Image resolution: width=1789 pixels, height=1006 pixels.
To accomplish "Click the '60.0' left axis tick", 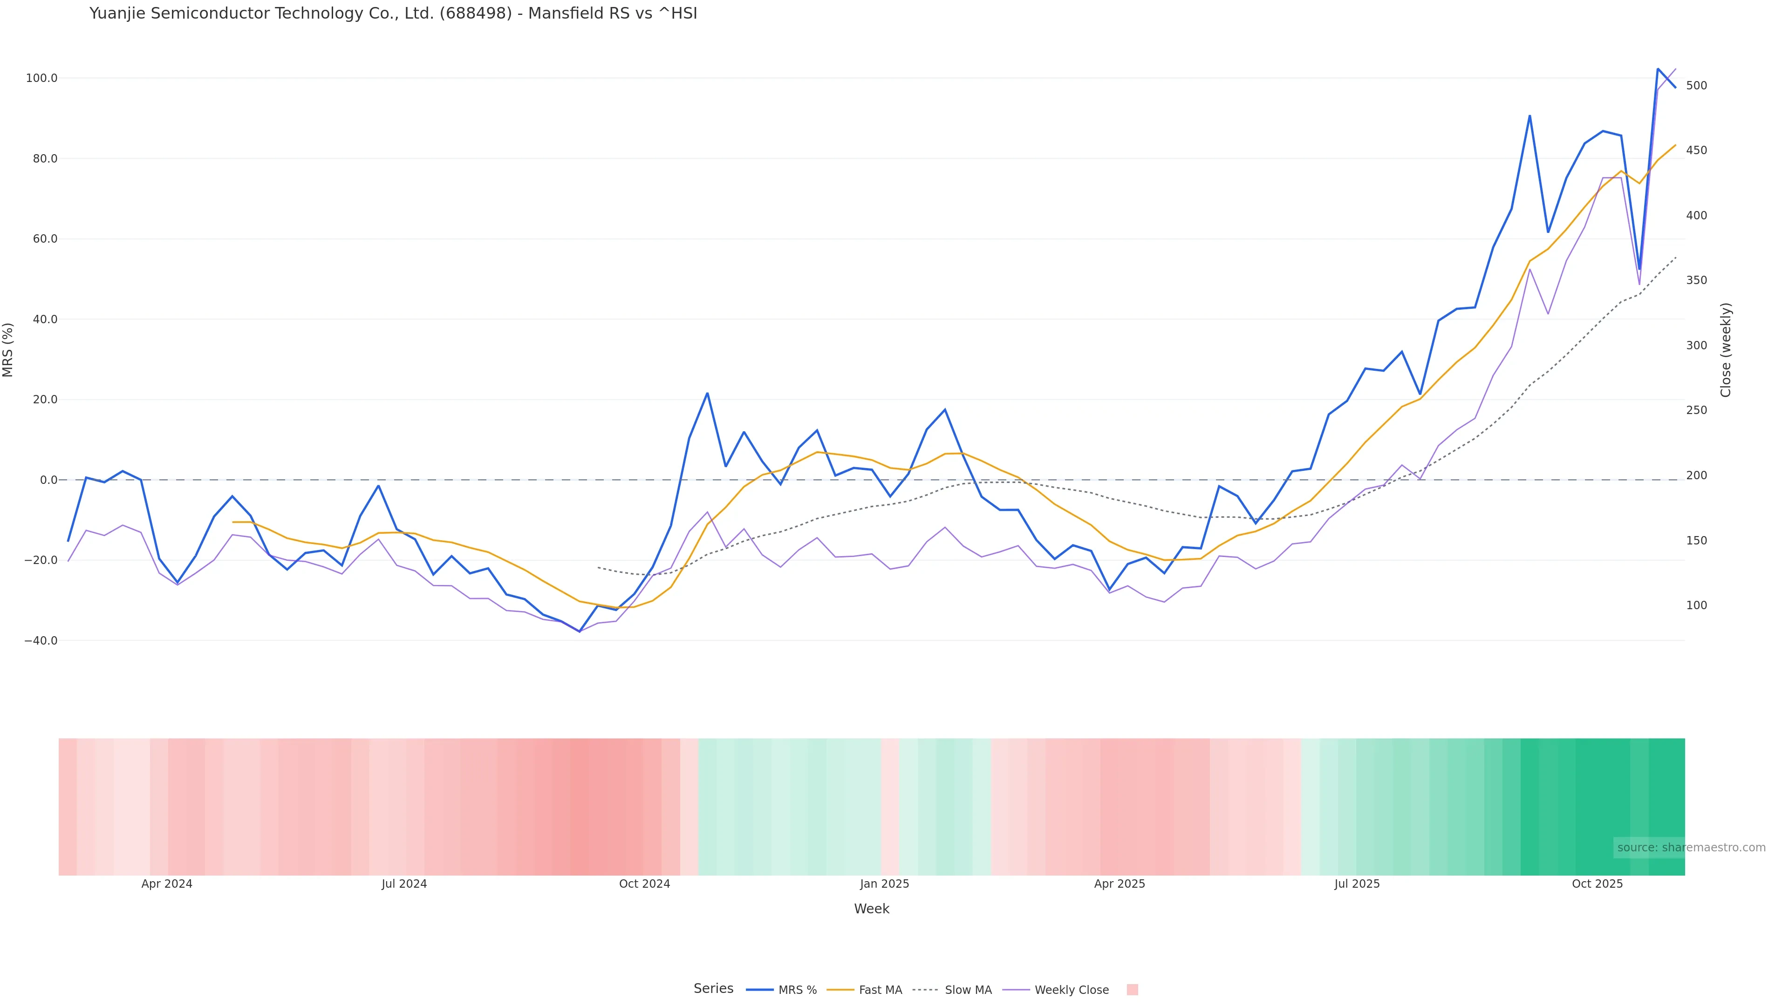I will (44, 239).
